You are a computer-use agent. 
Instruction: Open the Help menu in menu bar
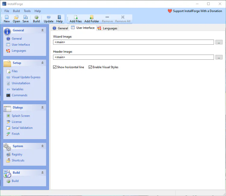38,11
